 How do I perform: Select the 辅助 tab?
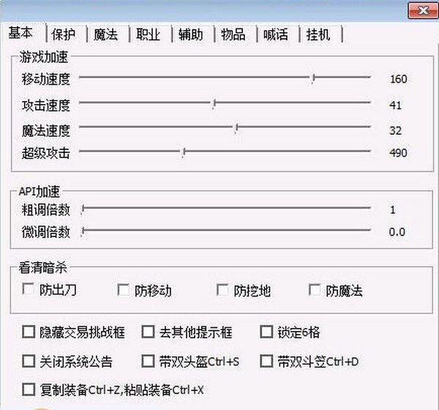[191, 34]
